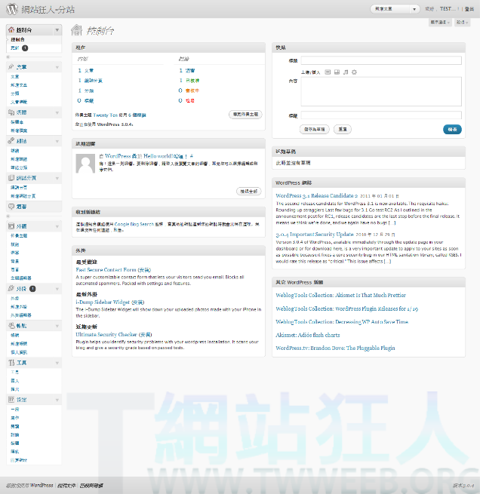Click the plugin update badge beside 外掛
The height and width of the screenshot is (494, 480).
(32, 289)
